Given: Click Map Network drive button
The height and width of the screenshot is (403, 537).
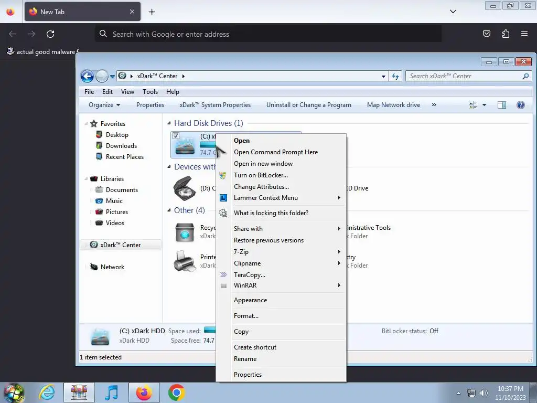Looking at the screenshot, I should click(x=393, y=105).
